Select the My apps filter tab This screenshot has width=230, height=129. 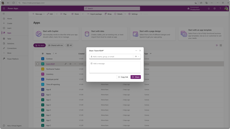point(40,45)
